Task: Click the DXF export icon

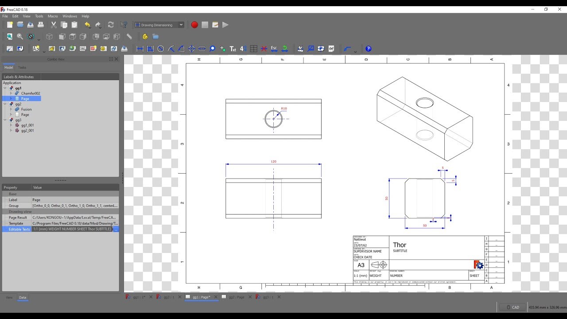Action: pos(331,49)
